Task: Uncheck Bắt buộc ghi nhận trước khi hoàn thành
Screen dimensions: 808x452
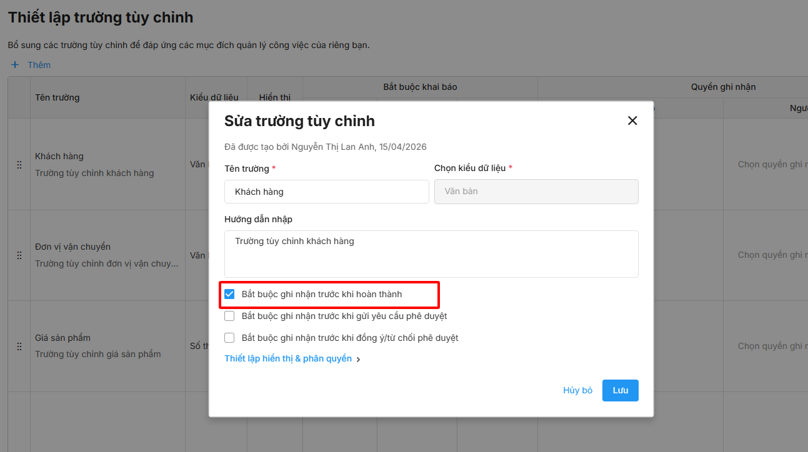Action: [x=230, y=294]
